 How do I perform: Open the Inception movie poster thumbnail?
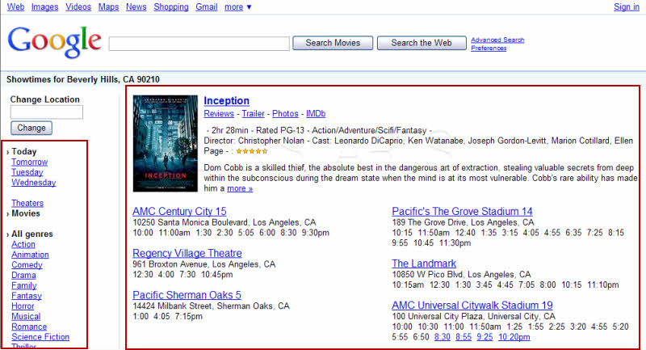166,143
